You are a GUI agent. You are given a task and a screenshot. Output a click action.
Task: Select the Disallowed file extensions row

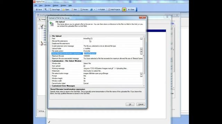pos(97,44)
